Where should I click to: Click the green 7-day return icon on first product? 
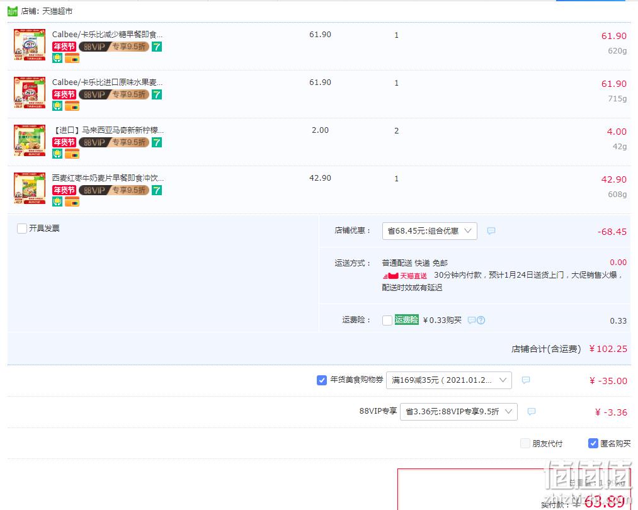157,47
